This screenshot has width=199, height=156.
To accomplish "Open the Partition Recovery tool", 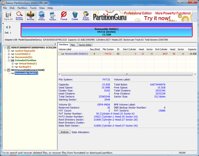I will 20,16.
